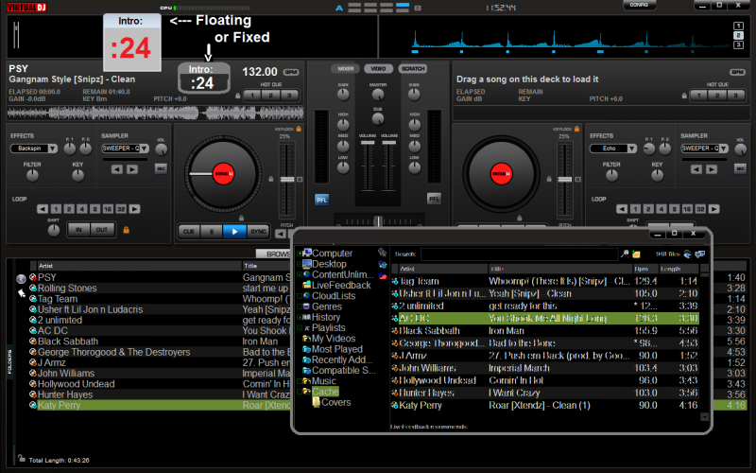Click the side icon right of Computer folder
Screen dimensions: 756x473
coord(383,252)
